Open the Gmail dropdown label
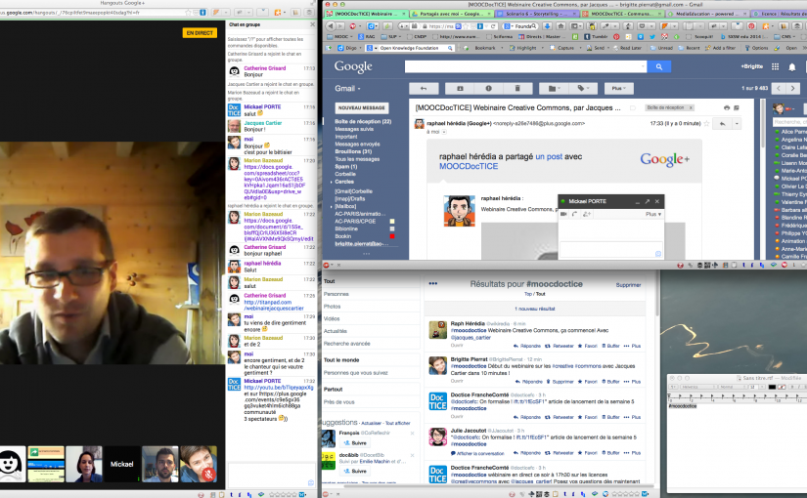 coord(347,89)
